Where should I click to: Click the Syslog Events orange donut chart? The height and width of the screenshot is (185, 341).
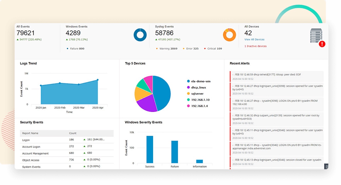pos(229,35)
